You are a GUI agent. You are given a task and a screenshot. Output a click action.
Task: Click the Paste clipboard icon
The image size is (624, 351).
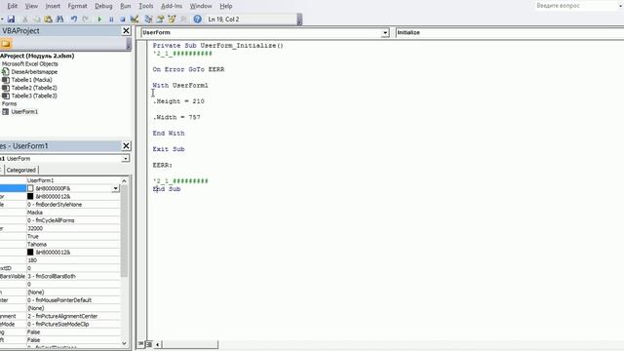48,19
